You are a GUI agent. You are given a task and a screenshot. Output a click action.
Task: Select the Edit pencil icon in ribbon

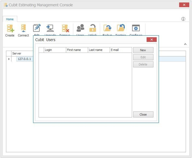pos(37,28)
